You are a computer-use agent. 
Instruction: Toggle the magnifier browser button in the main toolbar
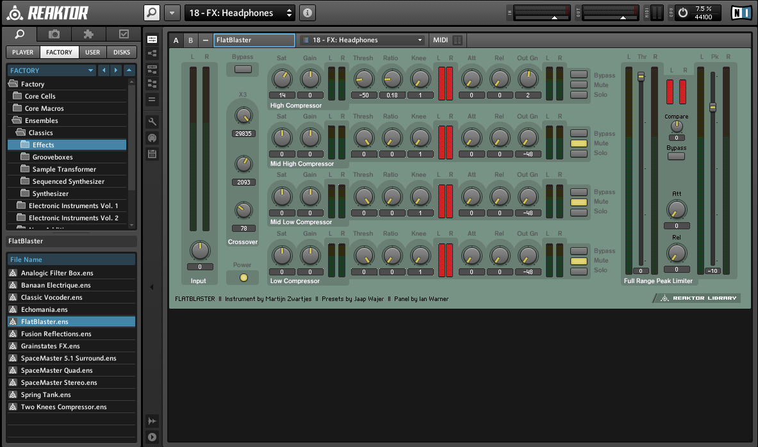click(x=152, y=13)
